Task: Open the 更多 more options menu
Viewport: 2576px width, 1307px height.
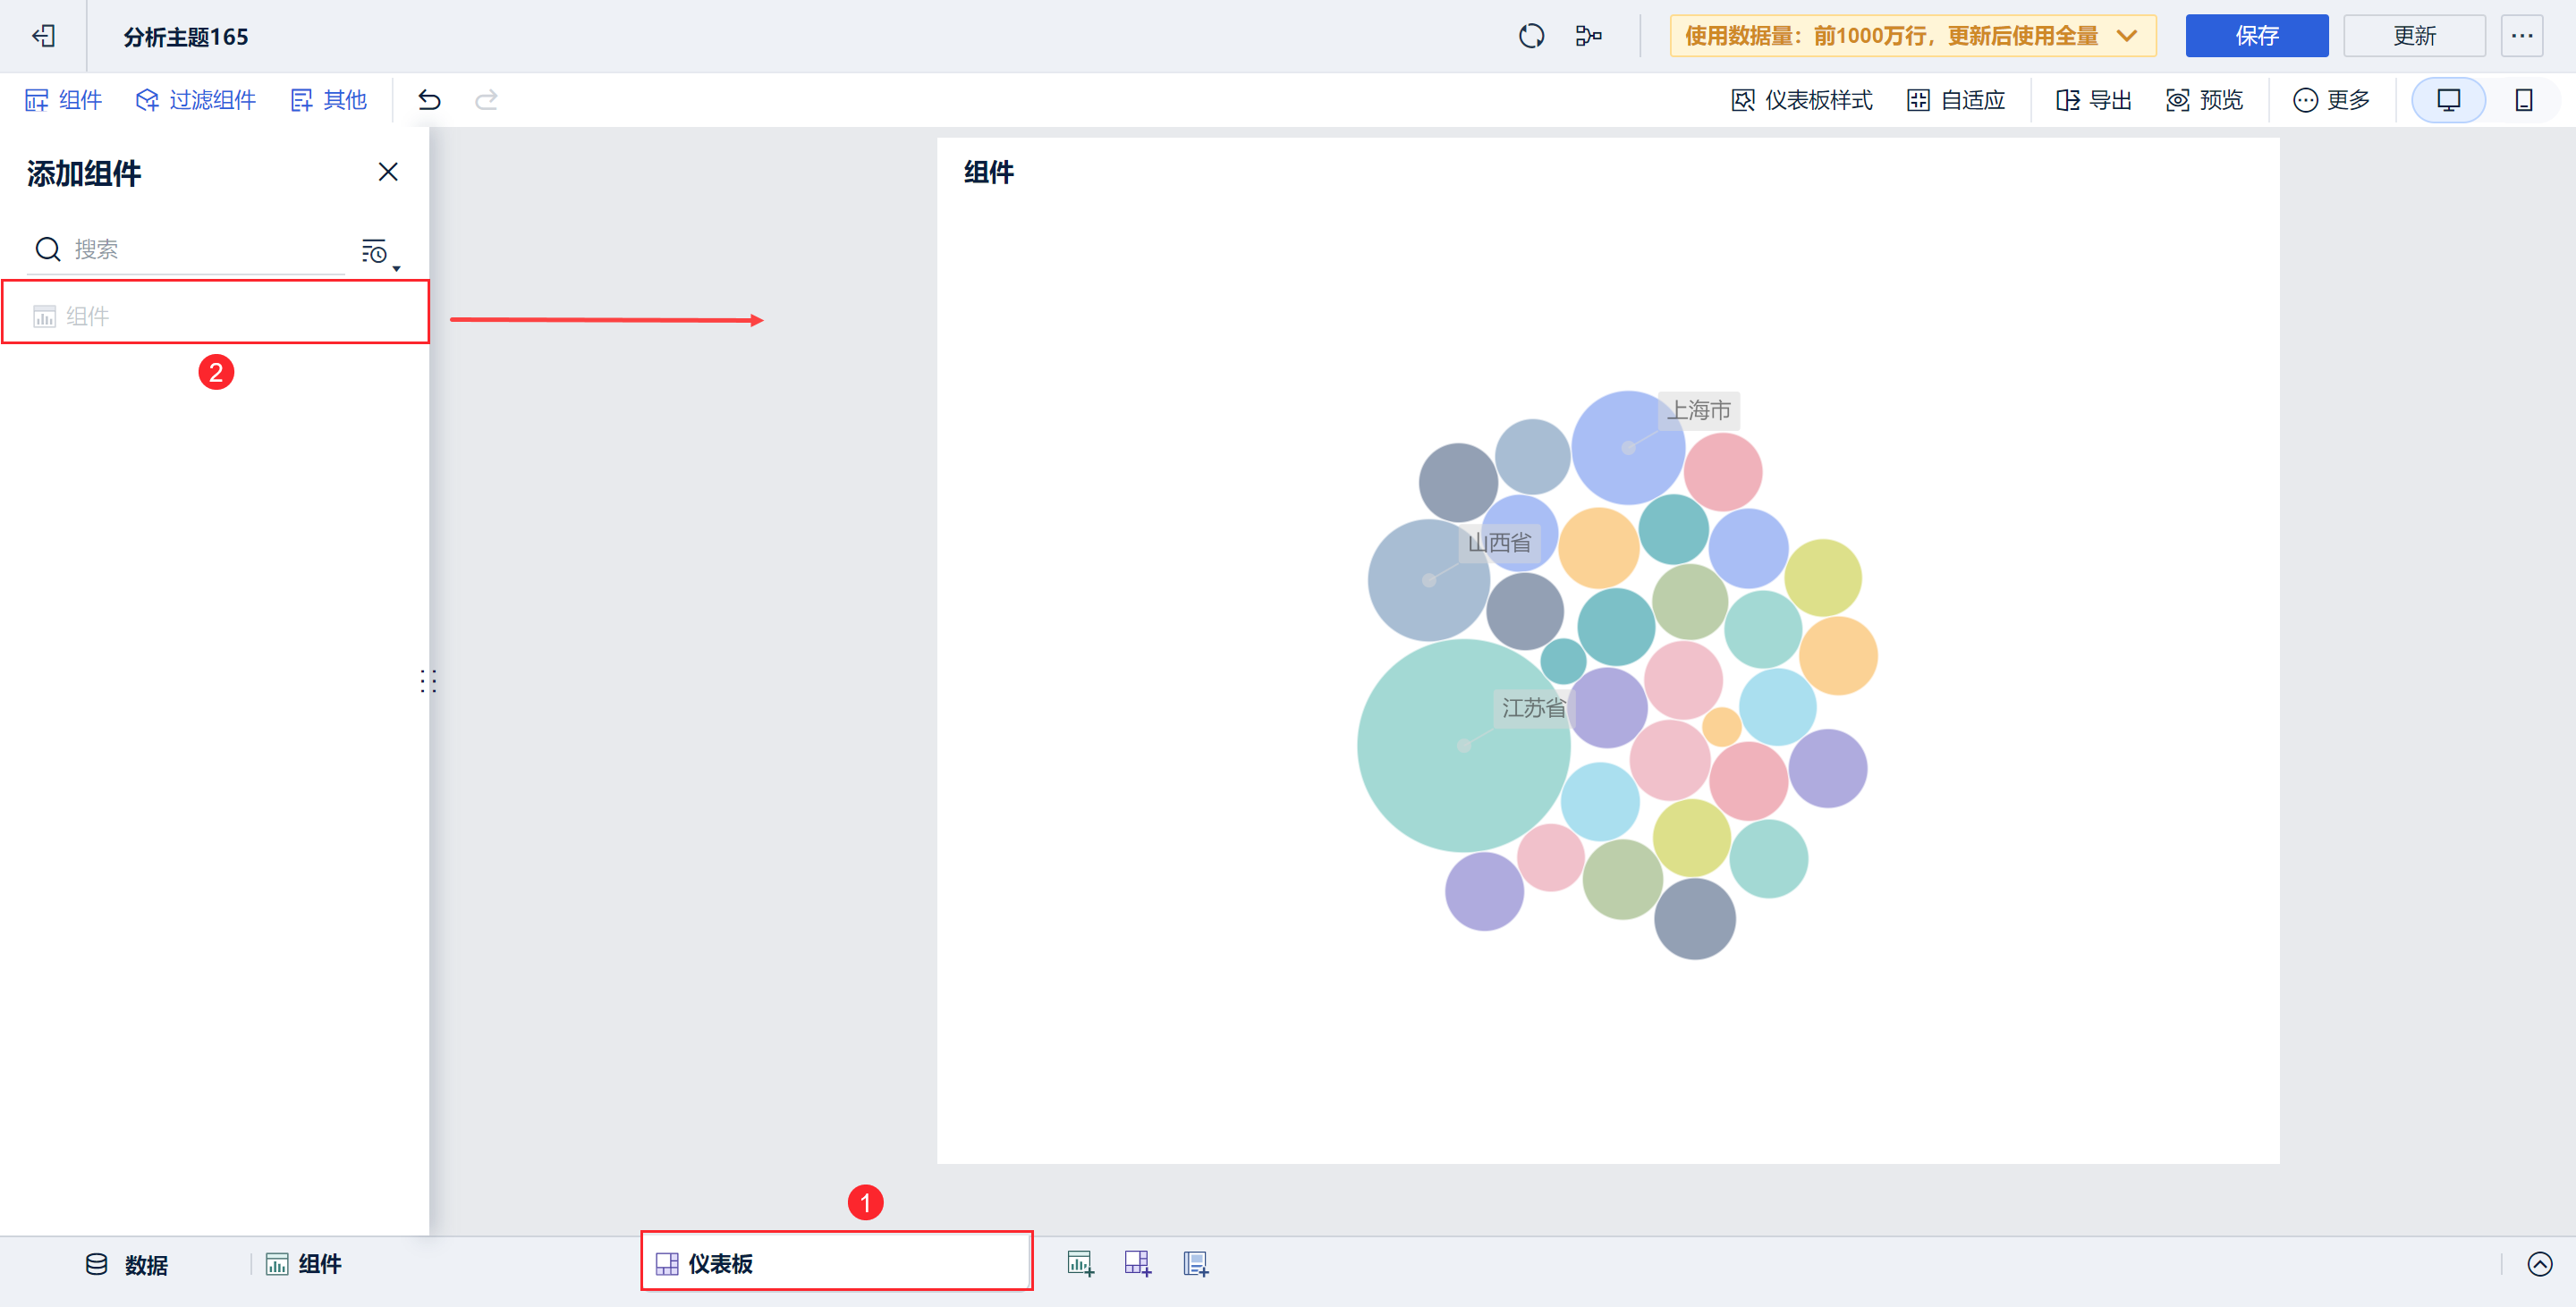Action: 2331,100
